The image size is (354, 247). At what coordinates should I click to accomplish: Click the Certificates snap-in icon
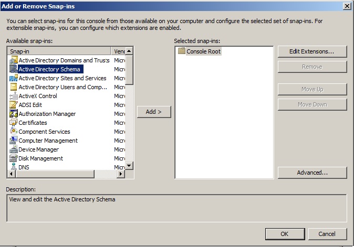pyautogui.click(x=14, y=123)
